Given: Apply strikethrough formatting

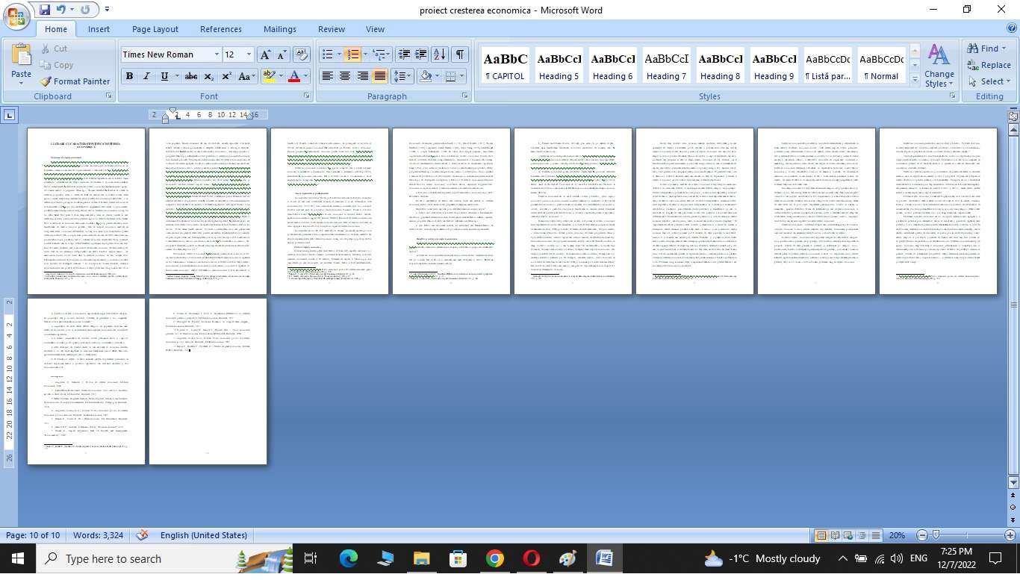Looking at the screenshot, I should pyautogui.click(x=191, y=76).
